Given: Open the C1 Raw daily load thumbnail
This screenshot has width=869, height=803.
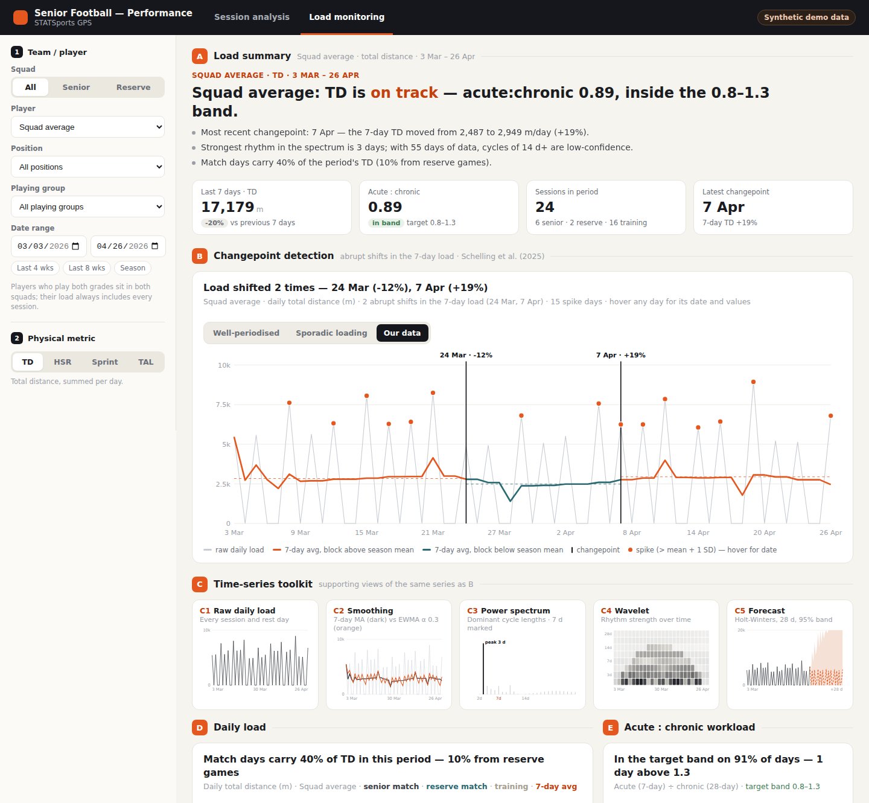Looking at the screenshot, I should 255,654.
